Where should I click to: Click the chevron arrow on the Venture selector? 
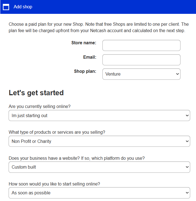(x=177, y=74)
